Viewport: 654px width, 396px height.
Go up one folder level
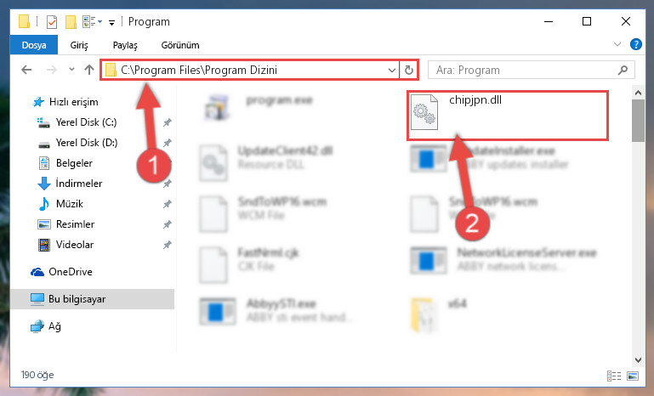click(89, 70)
